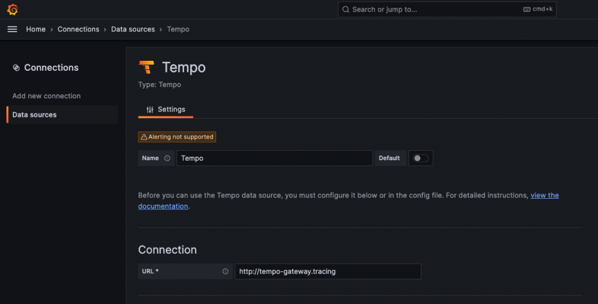Viewport: 598px width, 304px height.
Task: Open the Settings tab
Action: click(165, 109)
